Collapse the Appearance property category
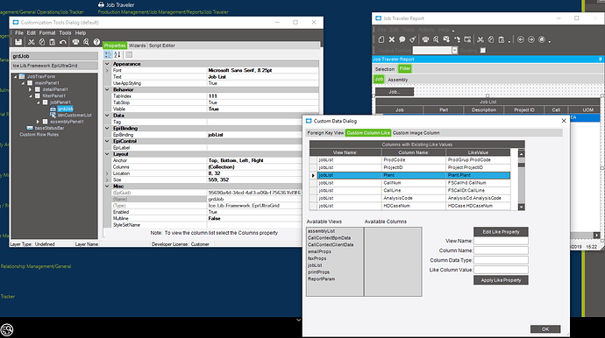 pos(107,64)
